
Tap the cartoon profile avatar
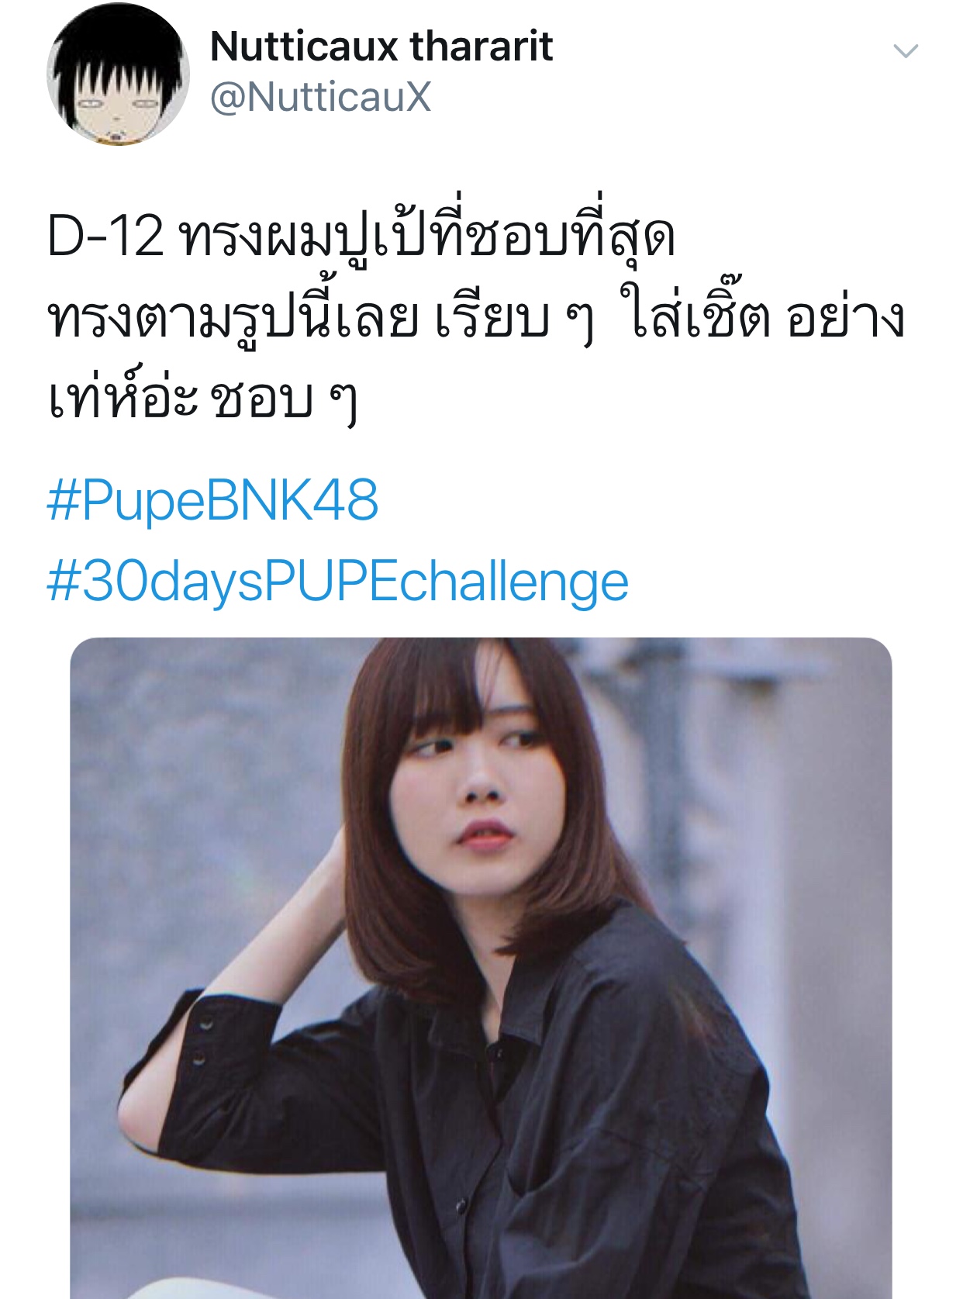click(x=118, y=74)
